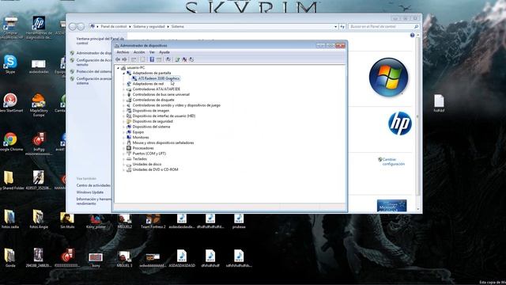506x285 pixels.
Task: Open Team Fortress 2 desktop shortcut
Action: pyautogui.click(x=153, y=221)
